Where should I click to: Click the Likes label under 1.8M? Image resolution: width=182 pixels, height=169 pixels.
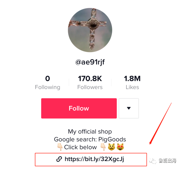coord(132,87)
